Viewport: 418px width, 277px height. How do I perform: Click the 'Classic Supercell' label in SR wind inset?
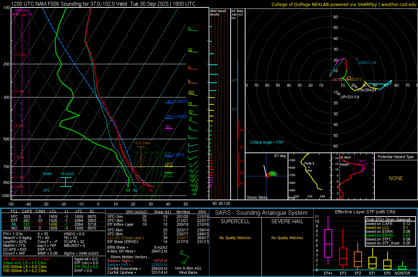362,162
